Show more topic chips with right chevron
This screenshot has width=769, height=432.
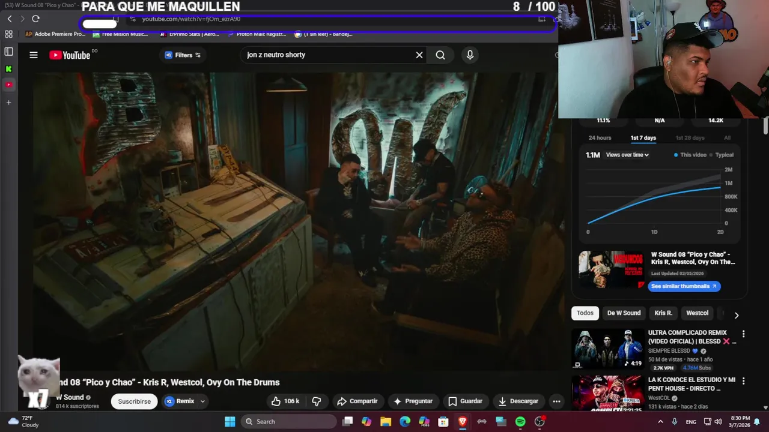pyautogui.click(x=737, y=314)
